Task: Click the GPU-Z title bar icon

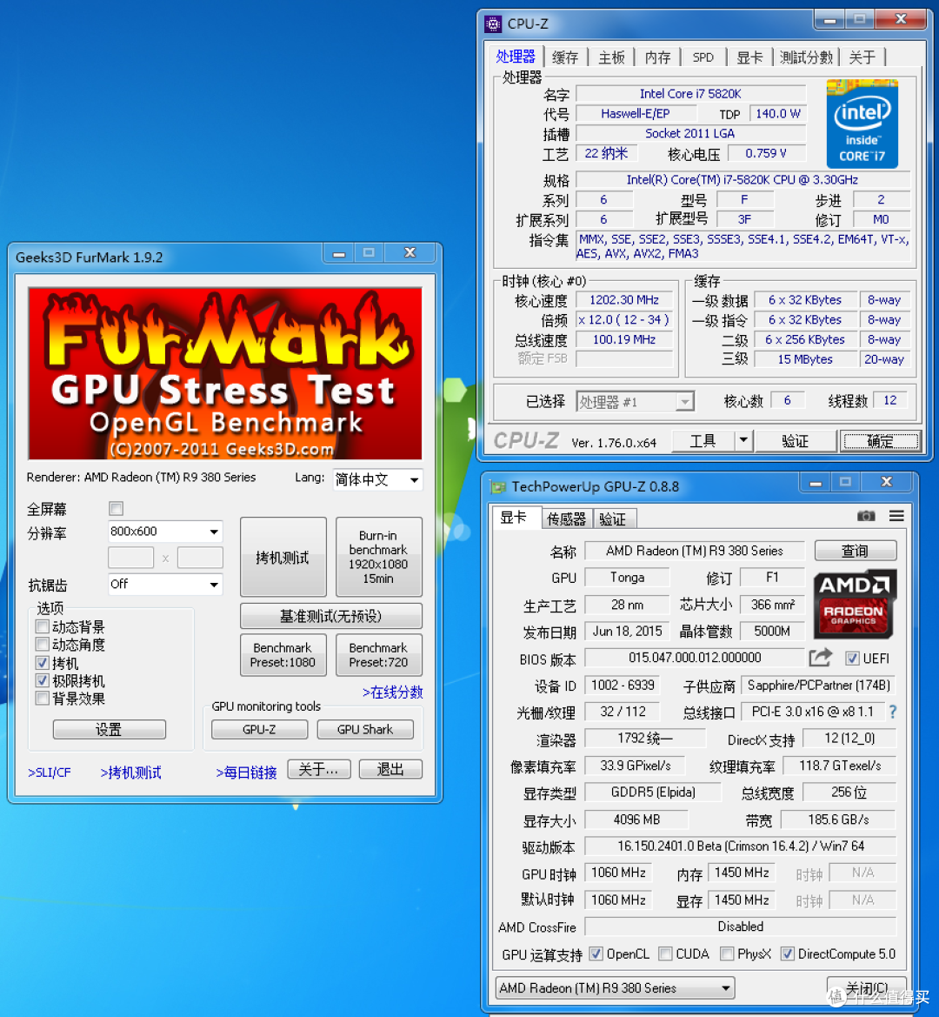Action: 498,486
